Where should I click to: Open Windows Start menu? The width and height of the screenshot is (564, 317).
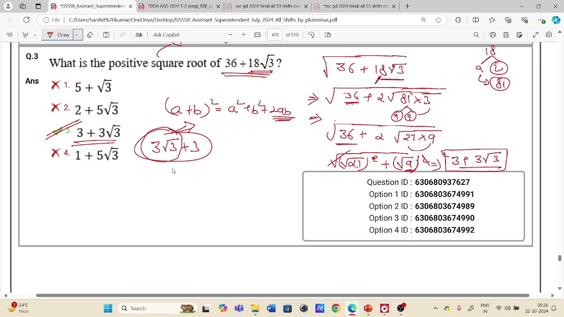click(x=108, y=308)
